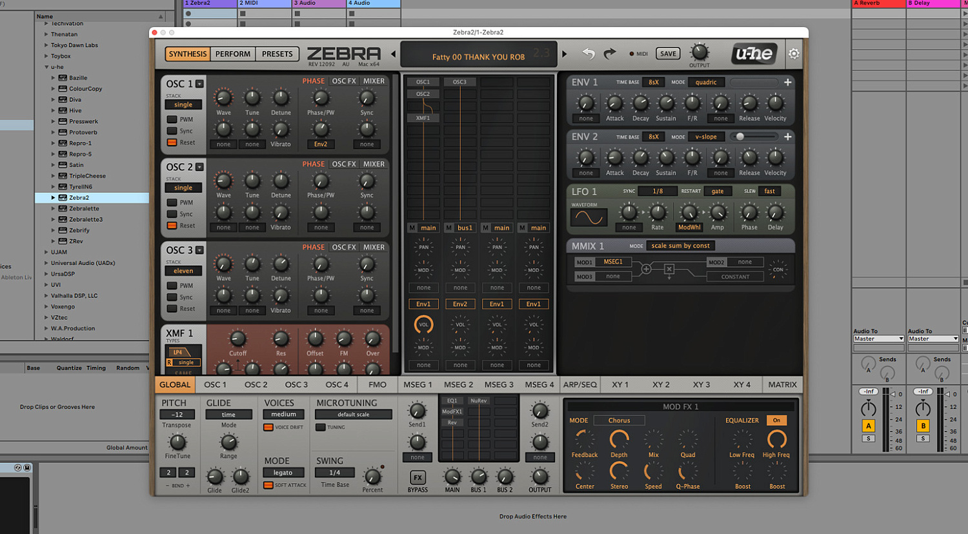The image size is (968, 534).
Task: Click OSC 2 OSC FX button
Action: coord(344,164)
